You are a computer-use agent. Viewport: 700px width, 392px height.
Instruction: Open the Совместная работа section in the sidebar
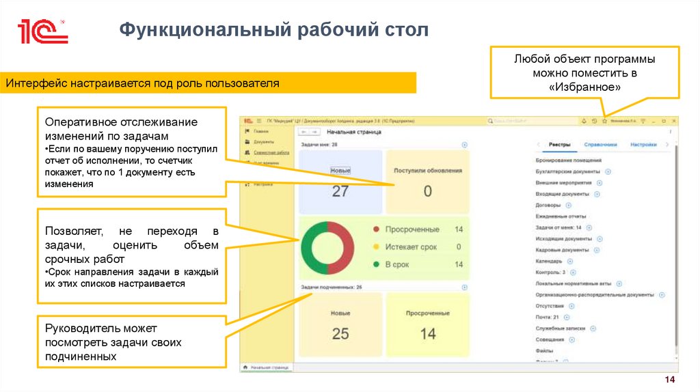(x=267, y=152)
